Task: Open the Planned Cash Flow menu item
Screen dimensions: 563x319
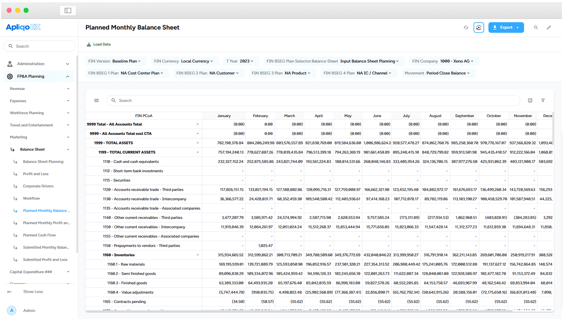Action: click(x=39, y=235)
